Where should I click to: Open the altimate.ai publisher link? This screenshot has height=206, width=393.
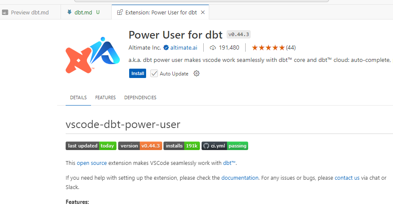coord(184,47)
